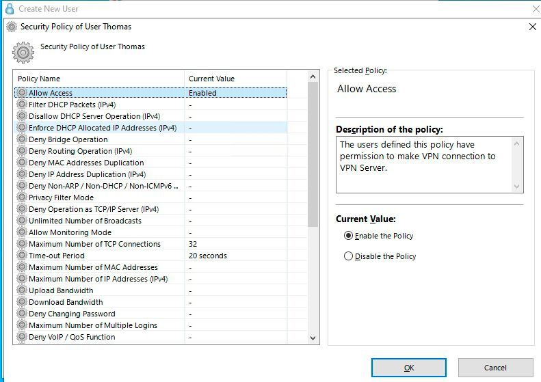Click the gear icon beside Allow Access
This screenshot has width=541, height=382.
22,93
